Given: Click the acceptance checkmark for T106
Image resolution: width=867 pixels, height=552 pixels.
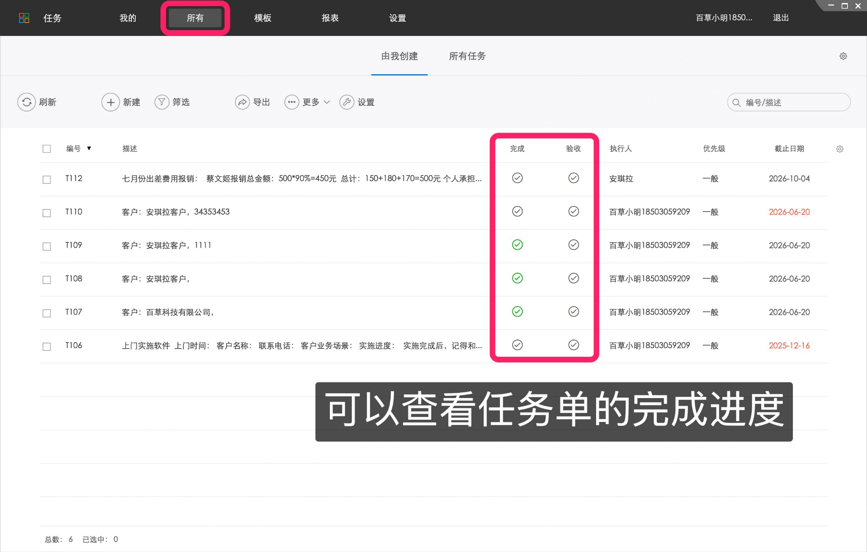Looking at the screenshot, I should click(574, 345).
